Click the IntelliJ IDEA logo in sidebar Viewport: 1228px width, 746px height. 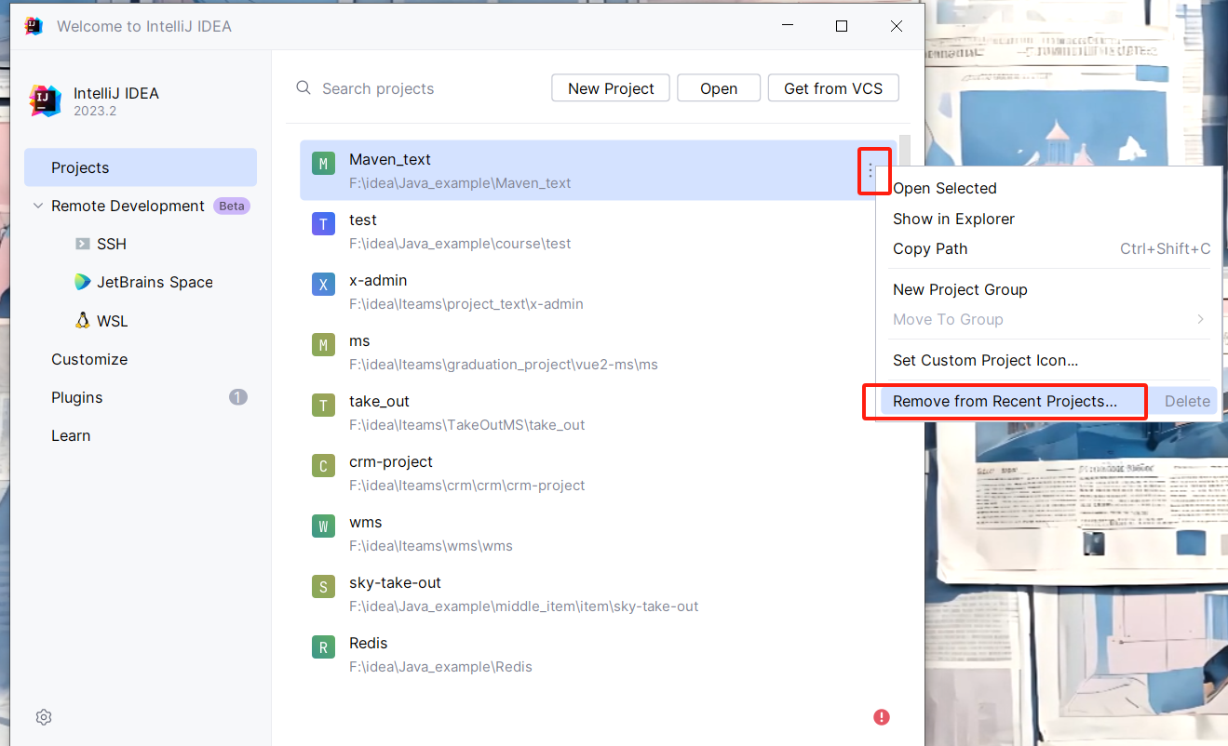coord(46,100)
